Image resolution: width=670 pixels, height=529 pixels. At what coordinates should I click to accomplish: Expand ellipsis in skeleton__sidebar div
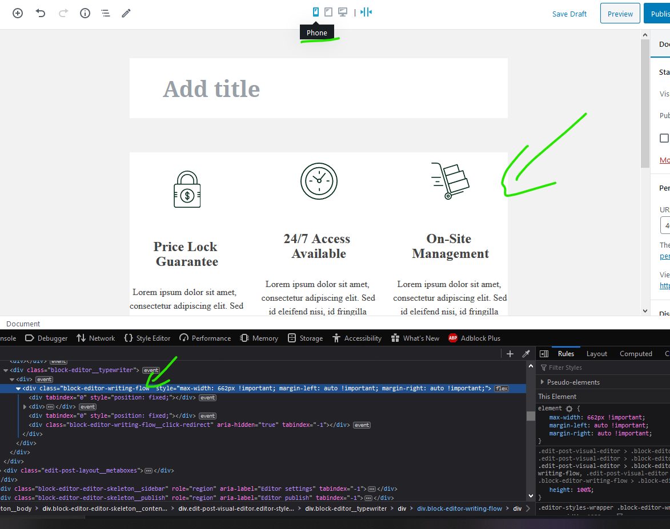pos(372,489)
